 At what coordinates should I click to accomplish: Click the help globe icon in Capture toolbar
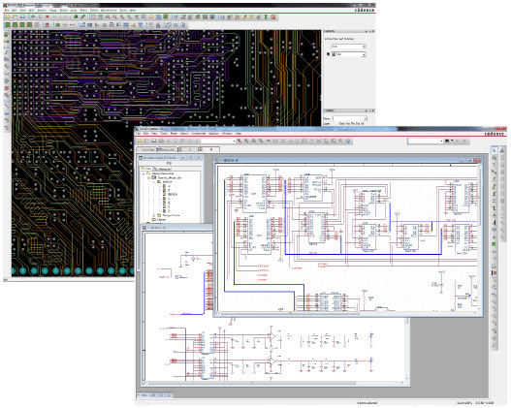coord(348,141)
